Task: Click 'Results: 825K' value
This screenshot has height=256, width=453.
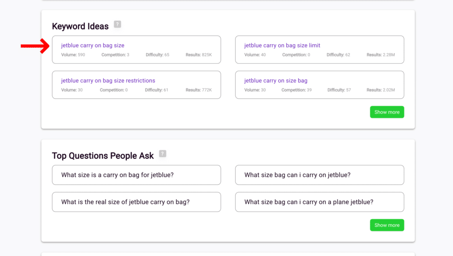Action: click(x=199, y=55)
